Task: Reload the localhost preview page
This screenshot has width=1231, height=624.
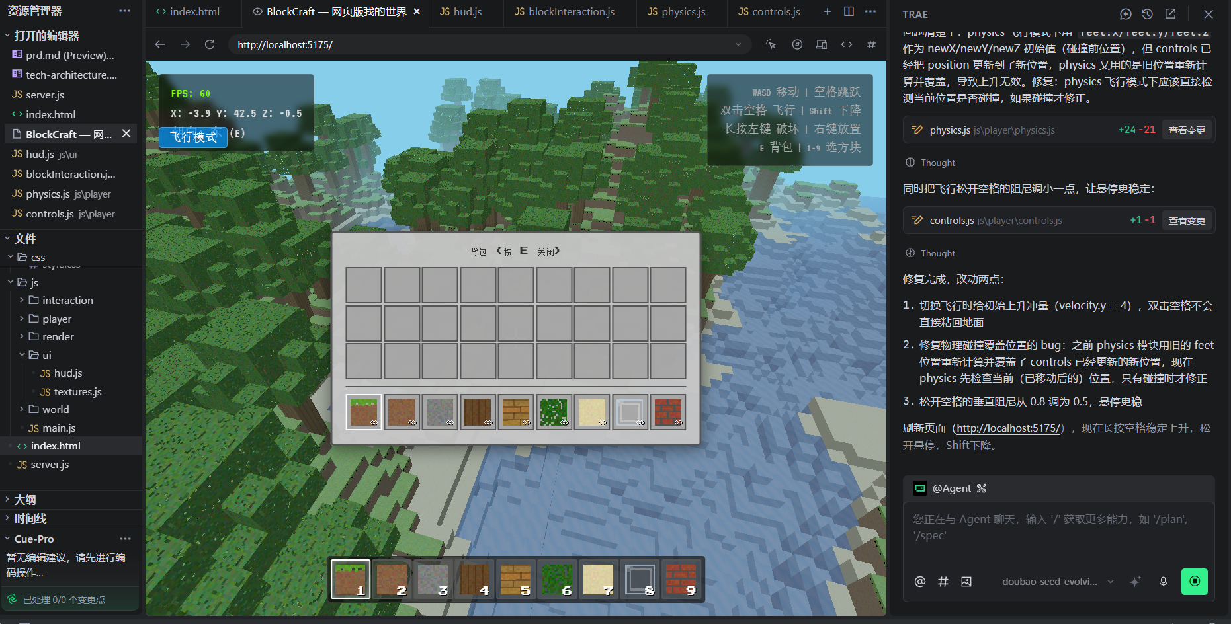Action: point(210,44)
